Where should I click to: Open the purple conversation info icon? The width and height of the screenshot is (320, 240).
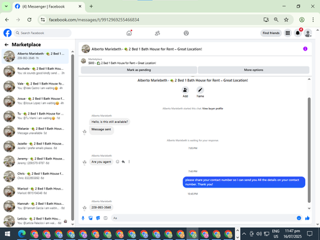tap(305, 49)
